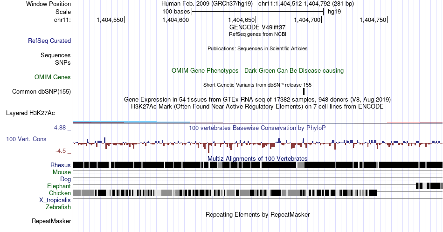Click the hg19 label beside scale bar
The width and height of the screenshot is (443, 232).
pyautogui.click(x=334, y=12)
